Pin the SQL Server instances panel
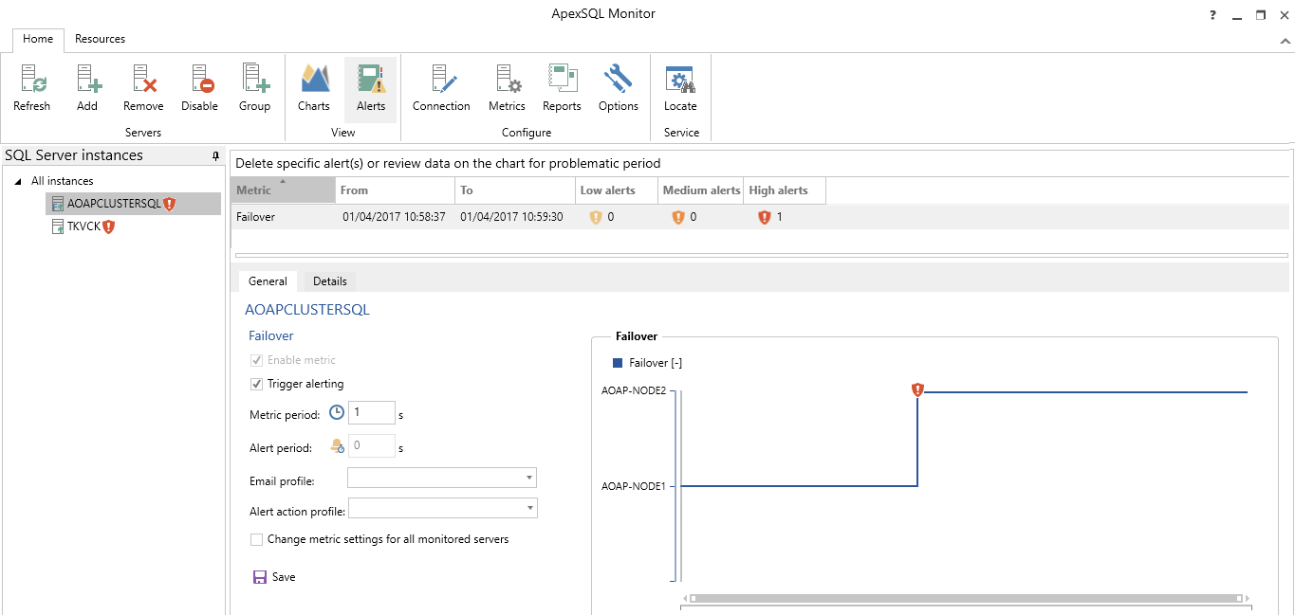Screen dimensions: 1295x615 (x=215, y=155)
